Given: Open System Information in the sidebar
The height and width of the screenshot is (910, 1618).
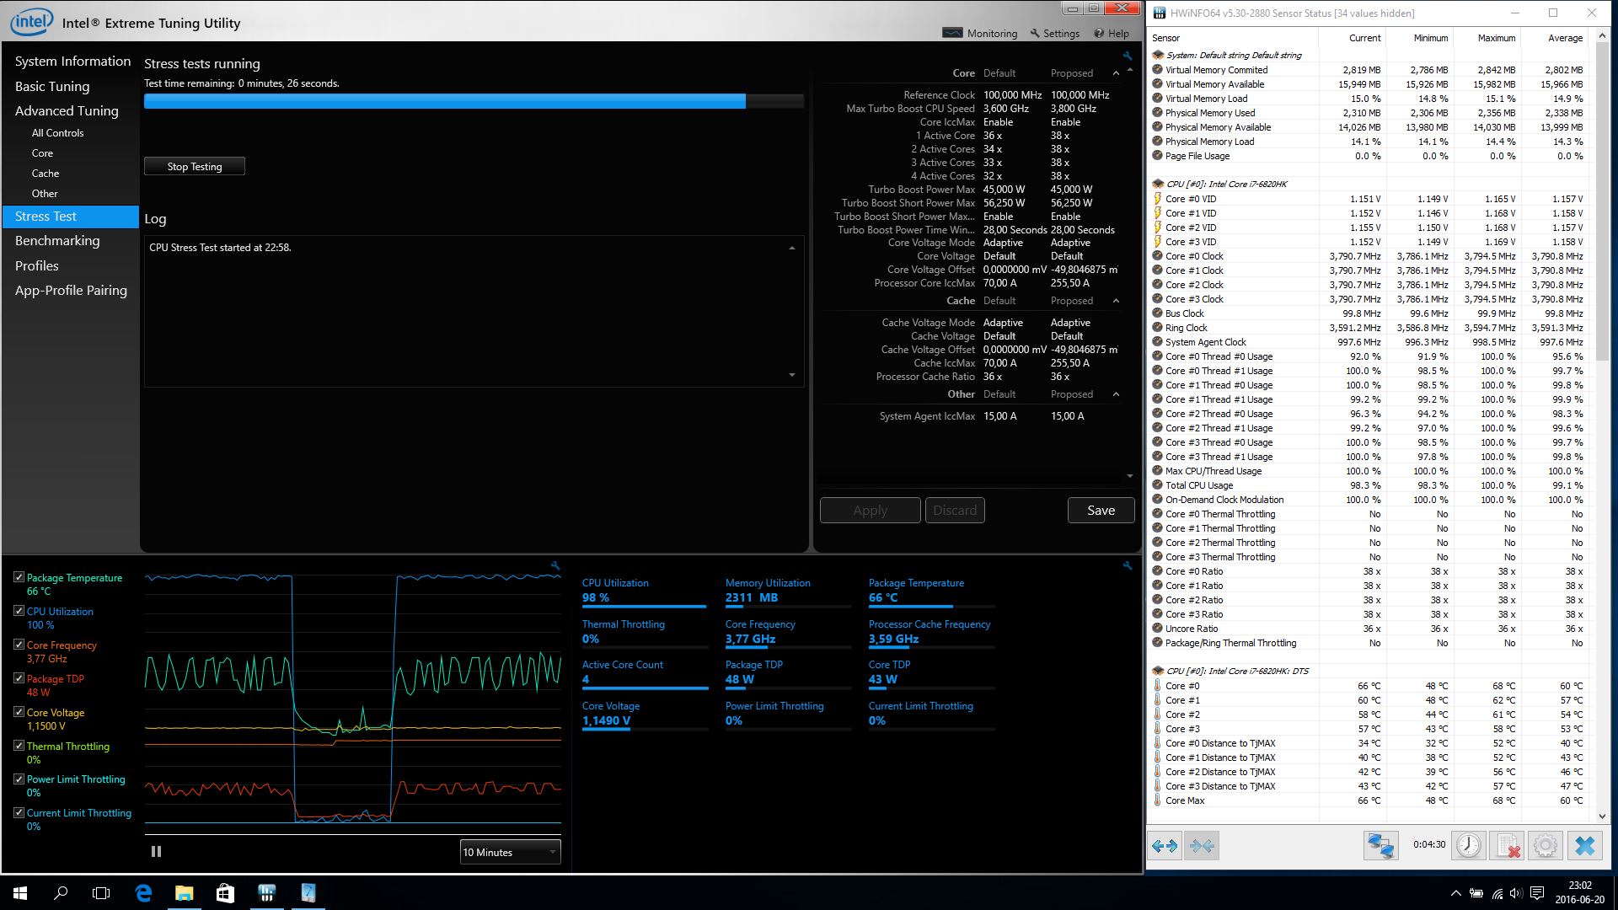Looking at the screenshot, I should tap(72, 62).
